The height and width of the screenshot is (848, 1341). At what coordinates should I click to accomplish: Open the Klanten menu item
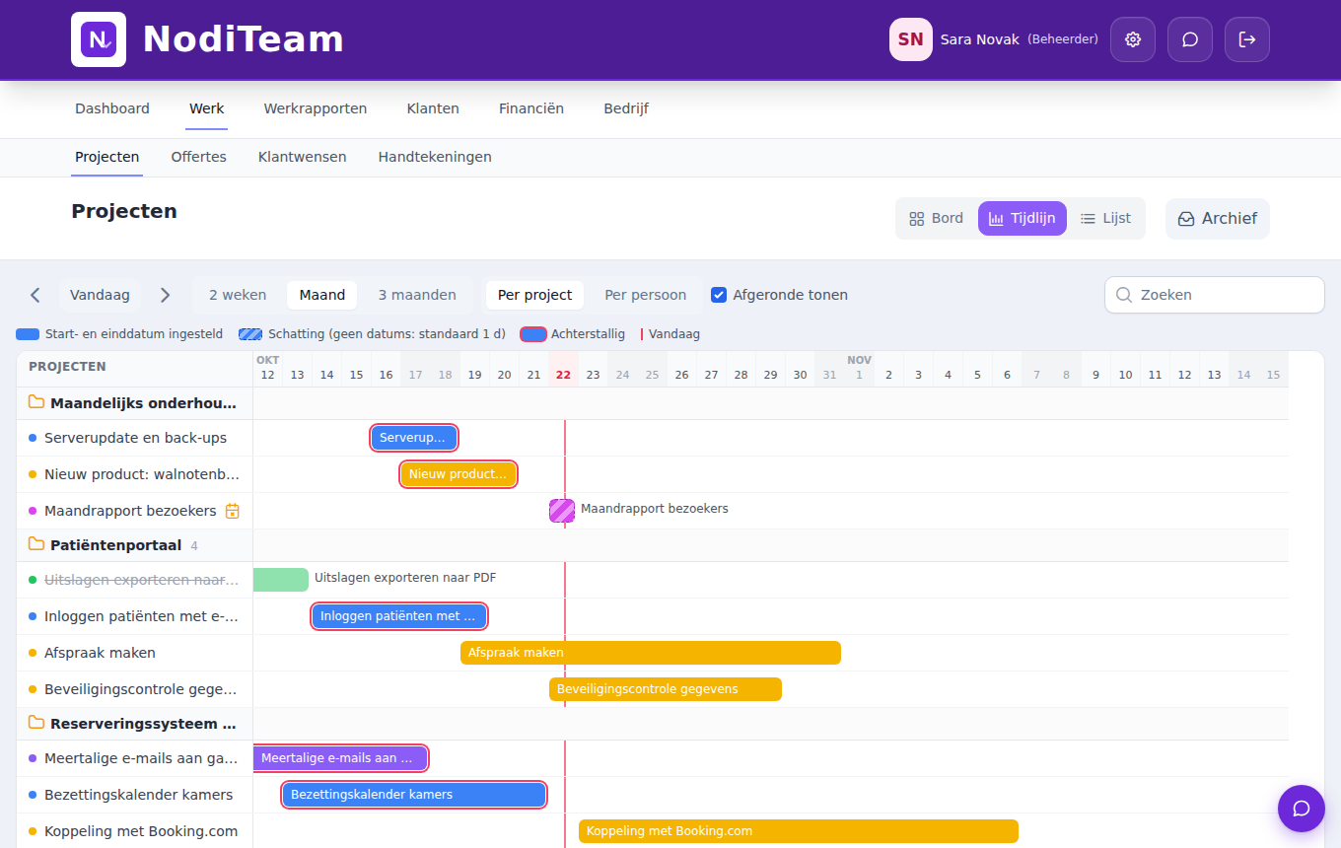click(433, 108)
